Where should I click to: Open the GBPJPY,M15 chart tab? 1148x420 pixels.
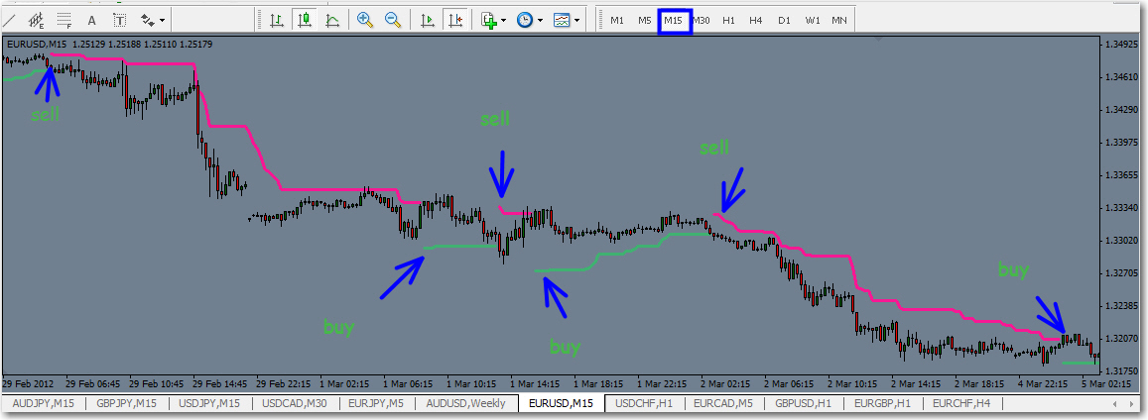click(127, 402)
